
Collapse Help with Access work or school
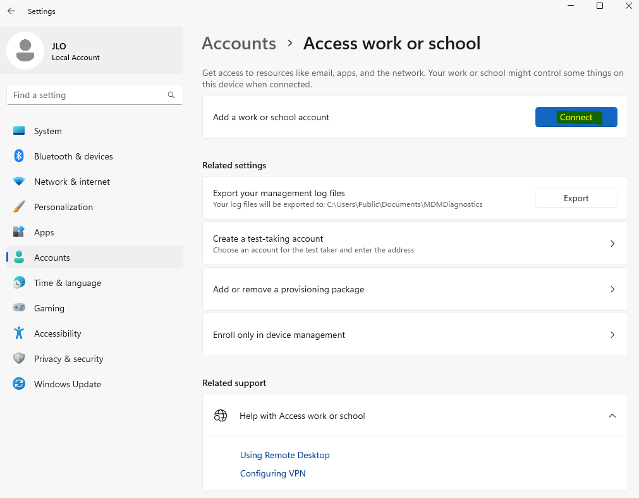pyautogui.click(x=612, y=416)
